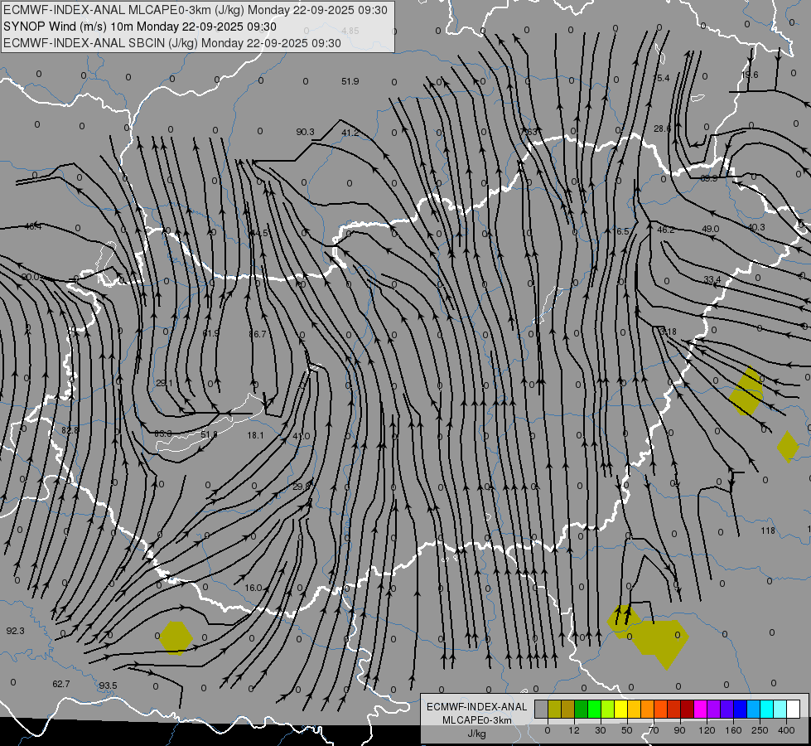Click the legend scale value 250
This screenshot has height=746, width=811.
click(760, 730)
